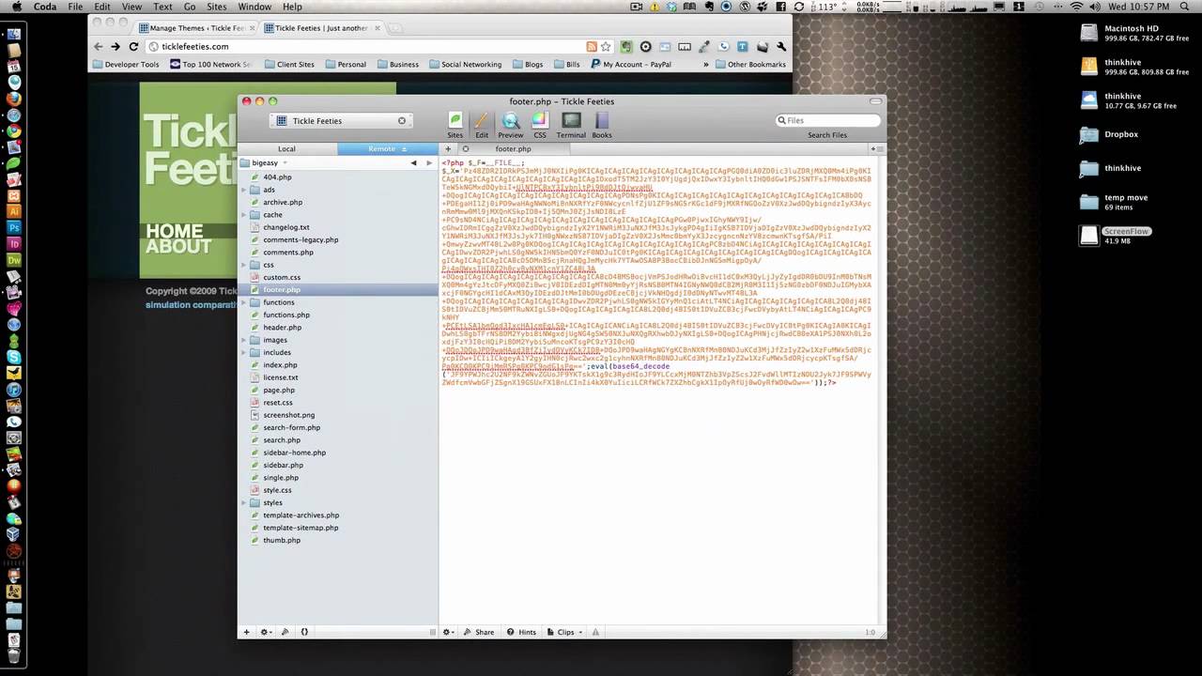Open the Clips dropdown in bottom bar

coord(563,632)
